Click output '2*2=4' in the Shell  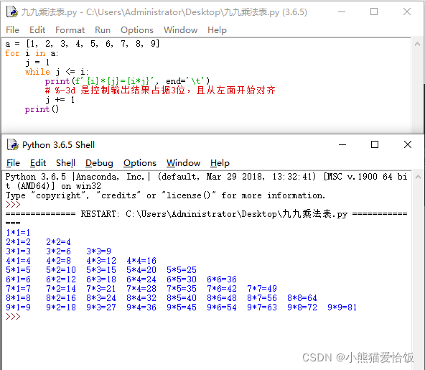pos(58,241)
